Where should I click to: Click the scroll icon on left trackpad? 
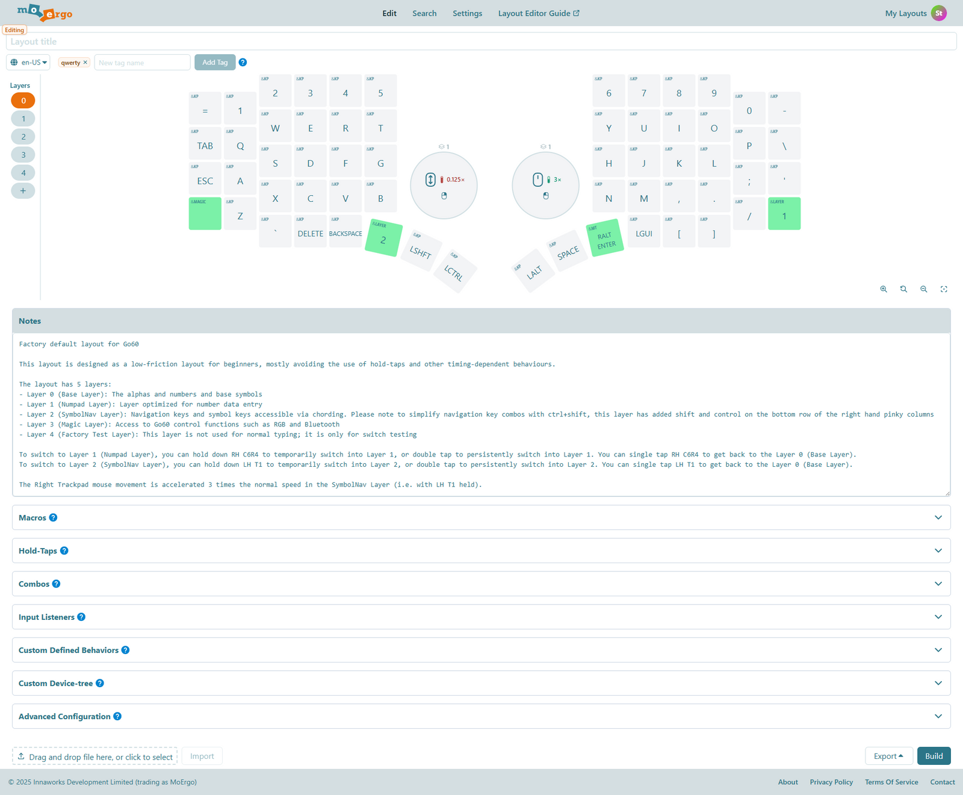point(430,179)
